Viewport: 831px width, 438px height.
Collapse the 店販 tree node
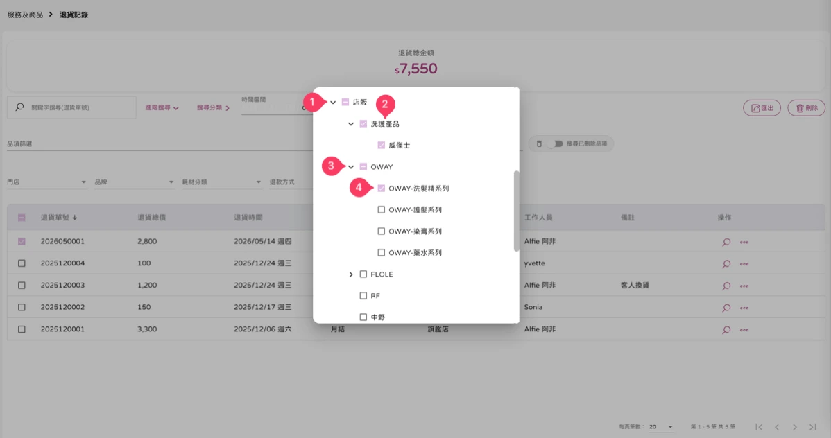[333, 102]
